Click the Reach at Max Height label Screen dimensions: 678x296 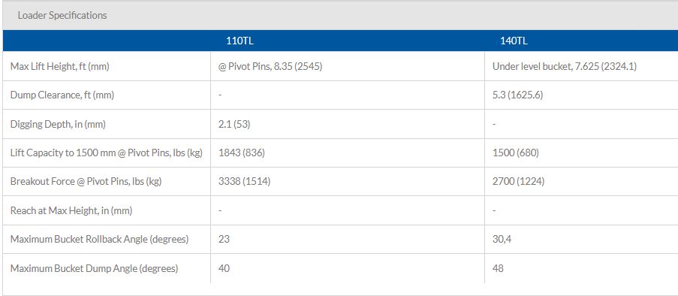(x=71, y=211)
